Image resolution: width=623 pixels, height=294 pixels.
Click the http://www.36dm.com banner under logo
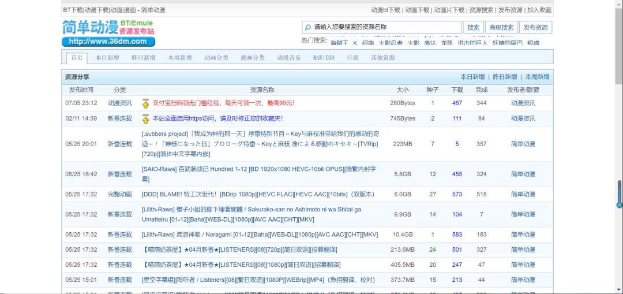pyautogui.click(x=108, y=42)
